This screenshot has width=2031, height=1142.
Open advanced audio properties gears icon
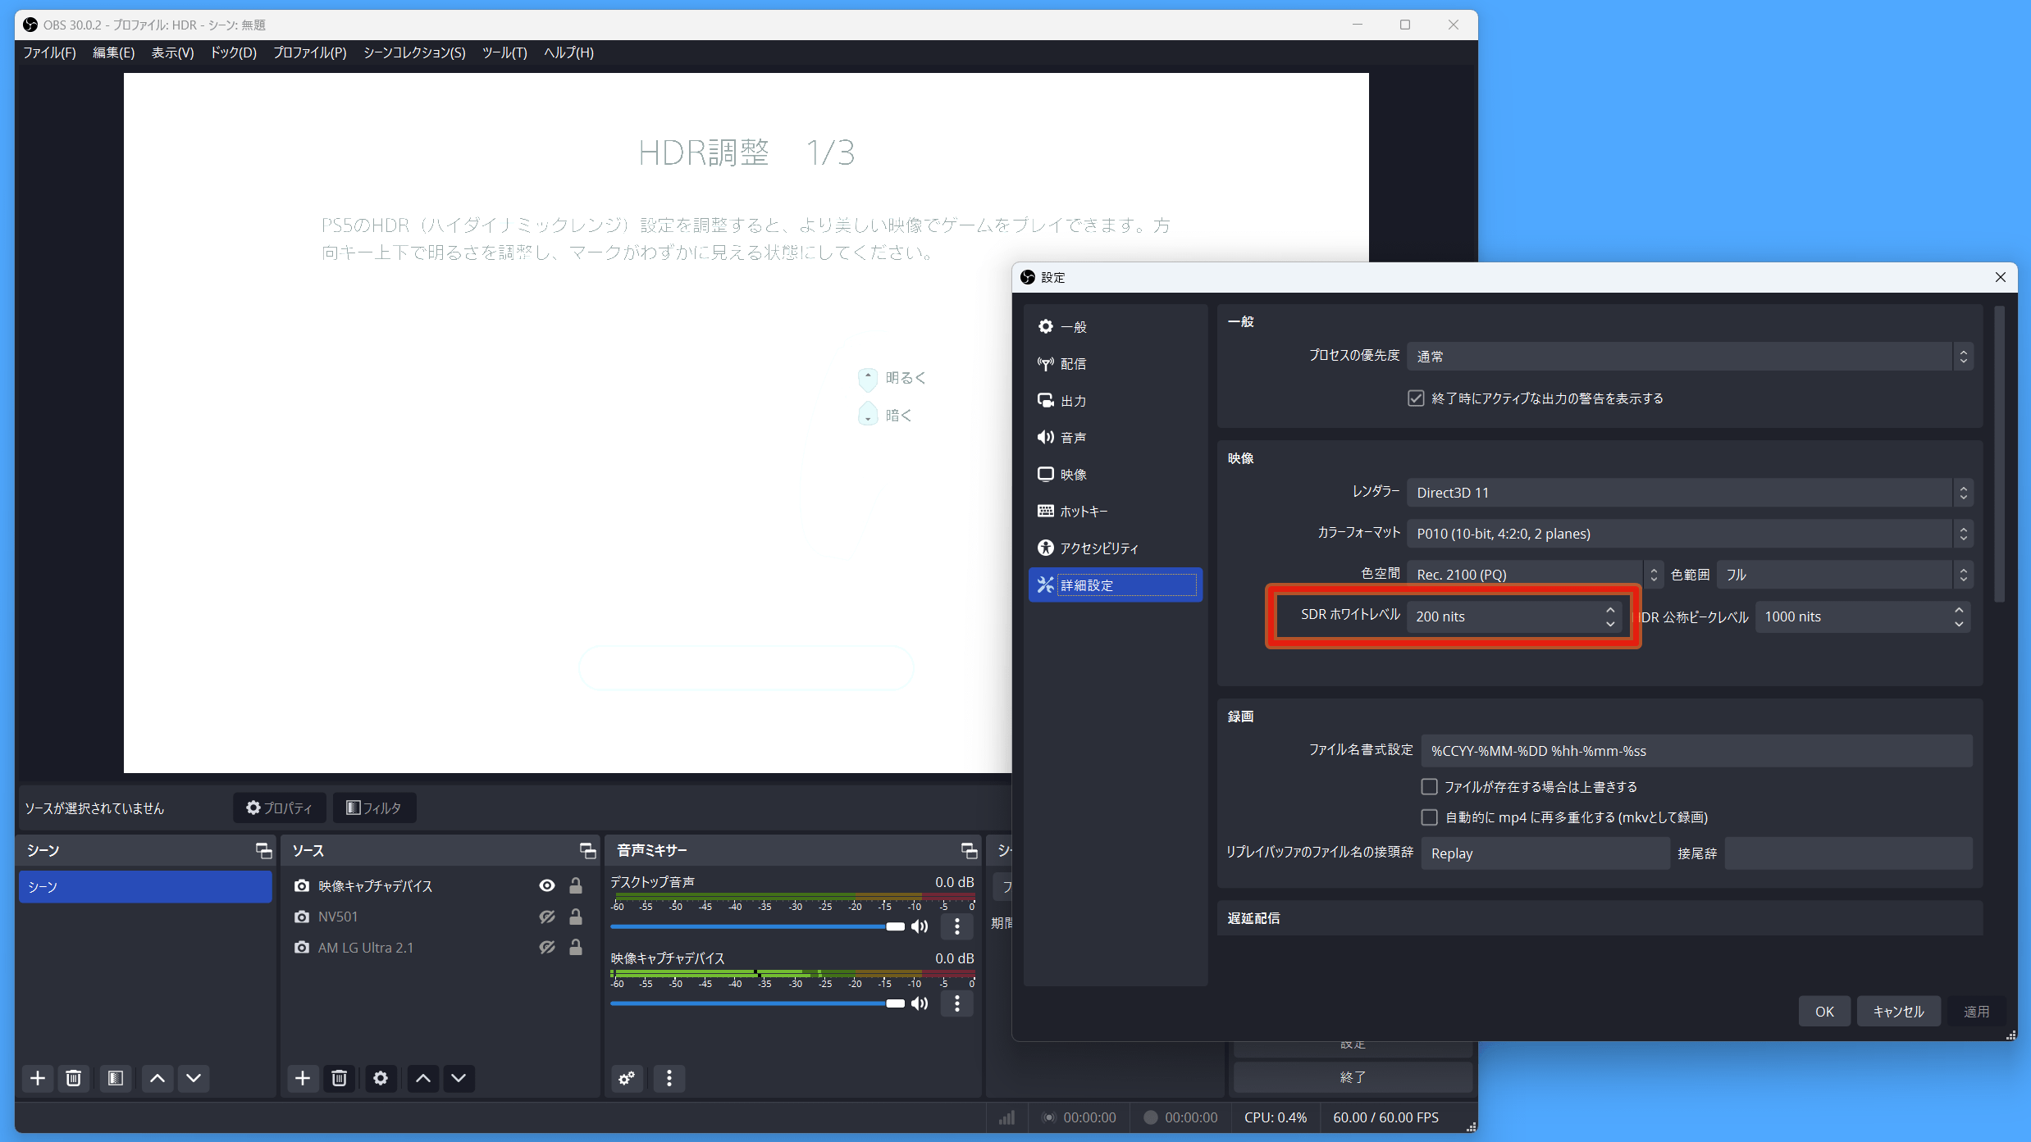click(627, 1078)
